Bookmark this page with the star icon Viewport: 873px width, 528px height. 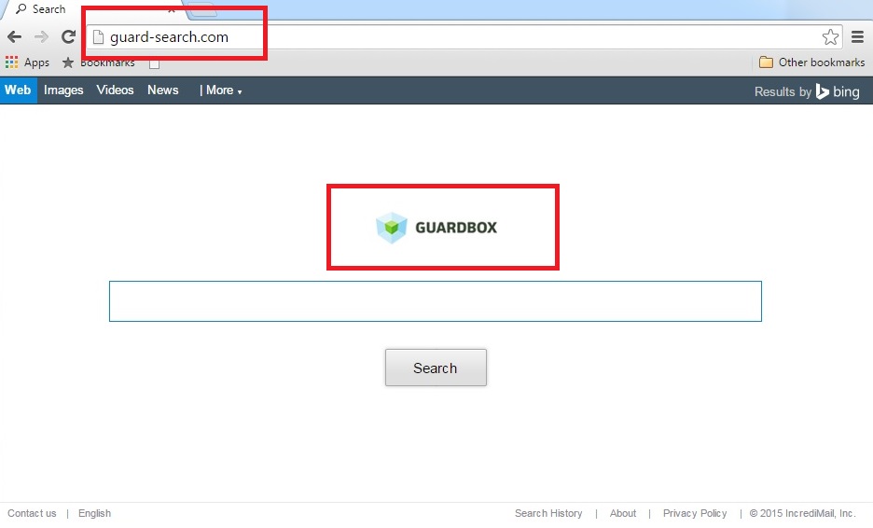click(x=830, y=36)
